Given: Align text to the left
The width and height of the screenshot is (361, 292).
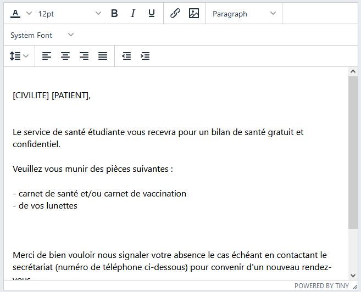Looking at the screenshot, I should click(47, 56).
